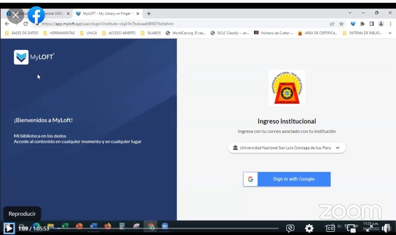Open video settings gear icon

[x=309, y=228]
